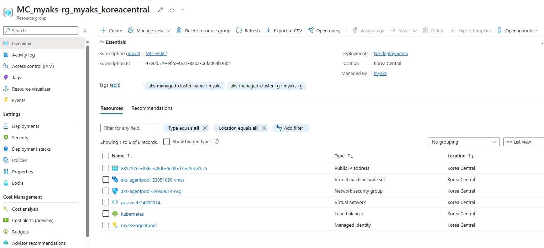This screenshot has height=248, width=544.
Task: Open Locks settings
Action: [18, 183]
